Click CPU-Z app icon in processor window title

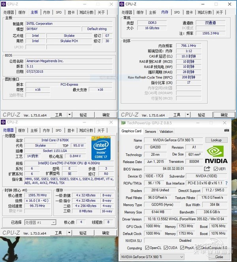pos(3,122)
